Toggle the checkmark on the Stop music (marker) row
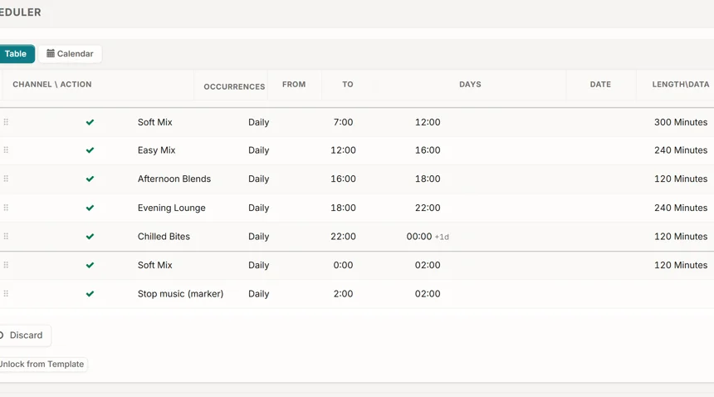The height and width of the screenshot is (397, 714). (x=90, y=294)
